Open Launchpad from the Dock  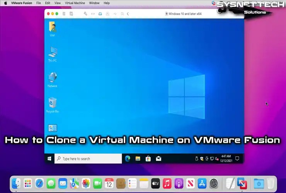[28, 183]
